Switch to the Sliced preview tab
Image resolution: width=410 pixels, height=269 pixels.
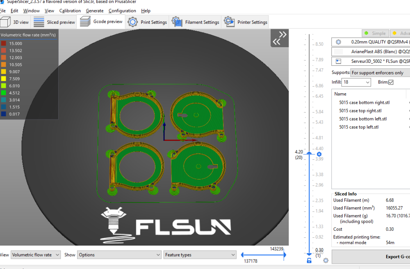(54, 22)
